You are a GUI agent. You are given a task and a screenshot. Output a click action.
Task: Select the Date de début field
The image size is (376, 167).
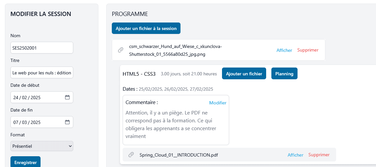tap(36, 97)
